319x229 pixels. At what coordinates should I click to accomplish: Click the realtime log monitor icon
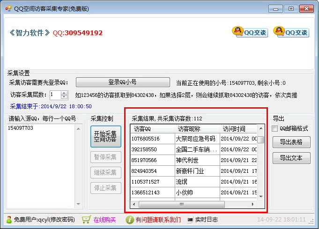coord(190,220)
